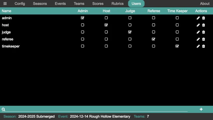Screen dimensions: 213x120
Task: Enable Host role for admin user
Action: coord(106,18)
